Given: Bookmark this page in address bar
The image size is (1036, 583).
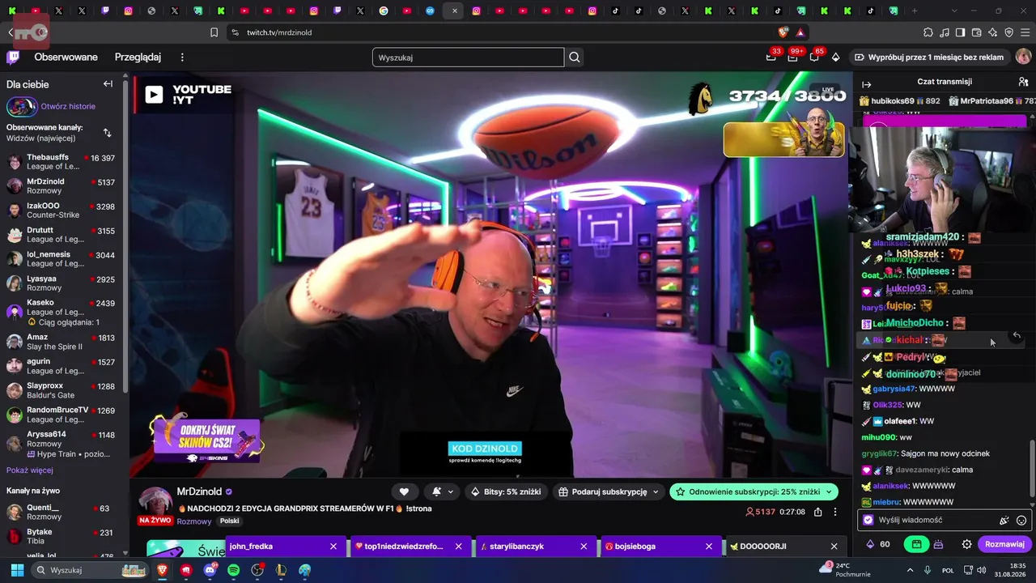Looking at the screenshot, I should 214,32.
